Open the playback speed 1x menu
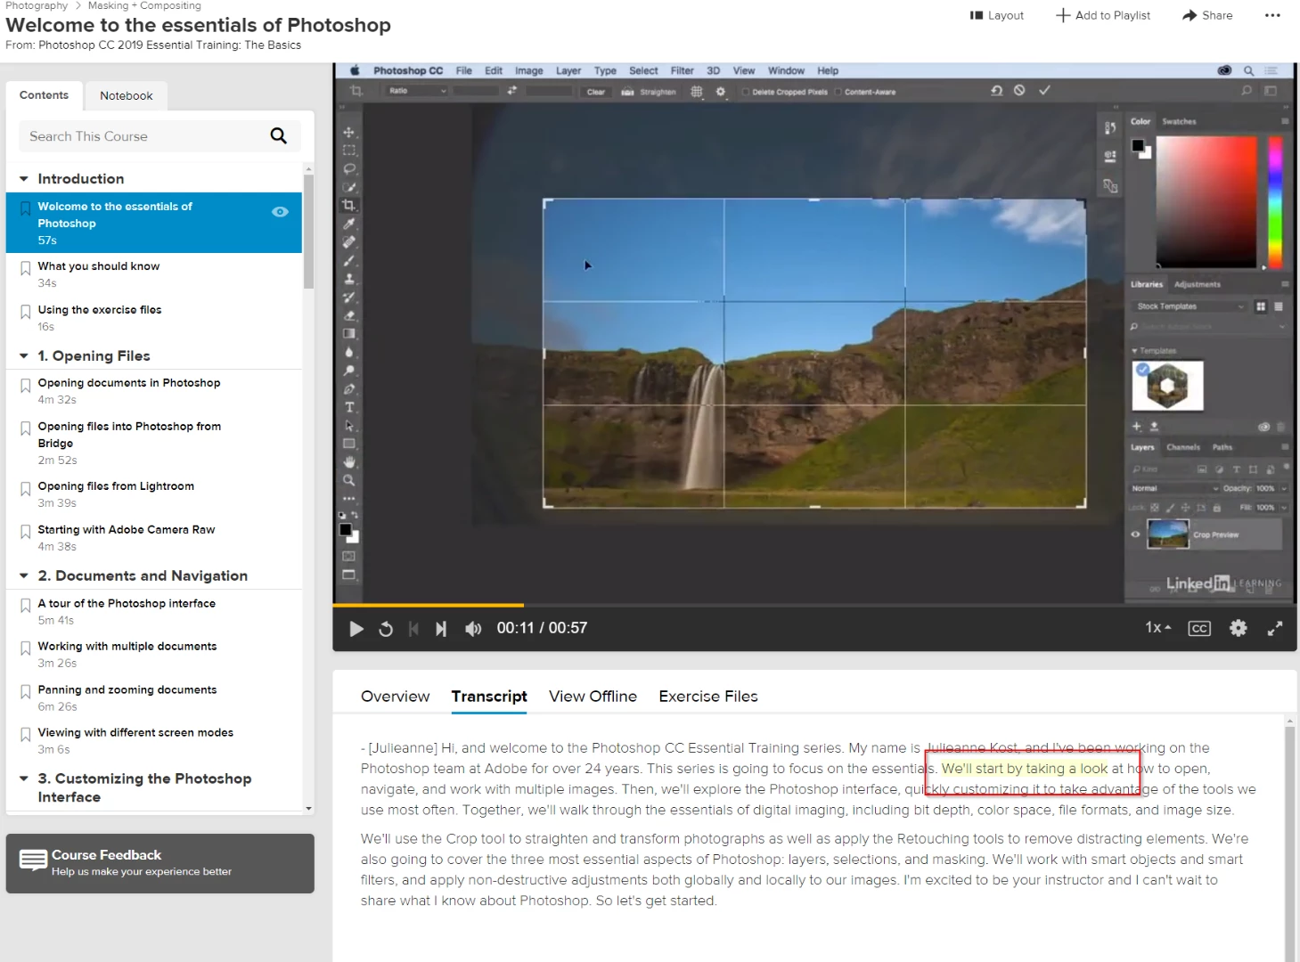This screenshot has width=1300, height=962. (1157, 627)
